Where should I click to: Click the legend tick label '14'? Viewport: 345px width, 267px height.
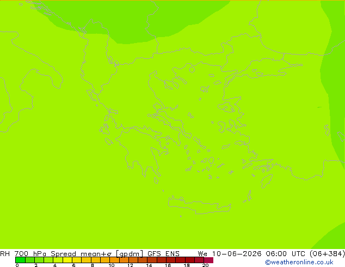pyautogui.click(x=149, y=265)
